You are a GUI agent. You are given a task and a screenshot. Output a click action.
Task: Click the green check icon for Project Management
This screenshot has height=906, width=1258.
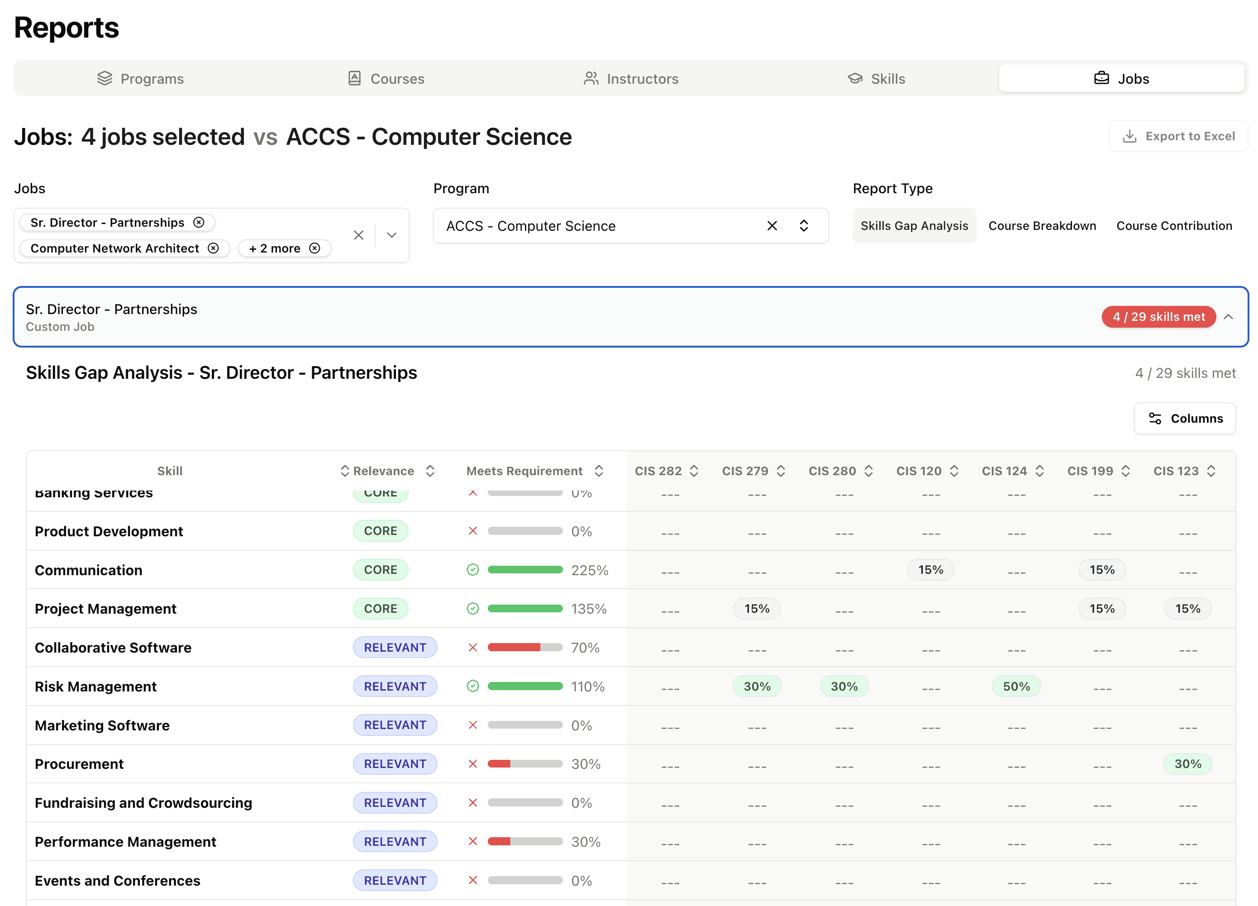click(472, 609)
